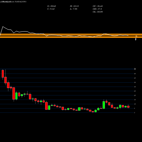Select the close value C: 9.12
The height and width of the screenshot is (142, 142).
51,9
